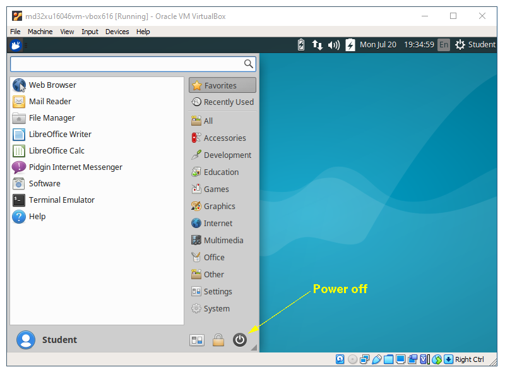Image resolution: width=505 pixels, height=379 pixels.
Task: Select the Recently Used category
Action: point(222,102)
